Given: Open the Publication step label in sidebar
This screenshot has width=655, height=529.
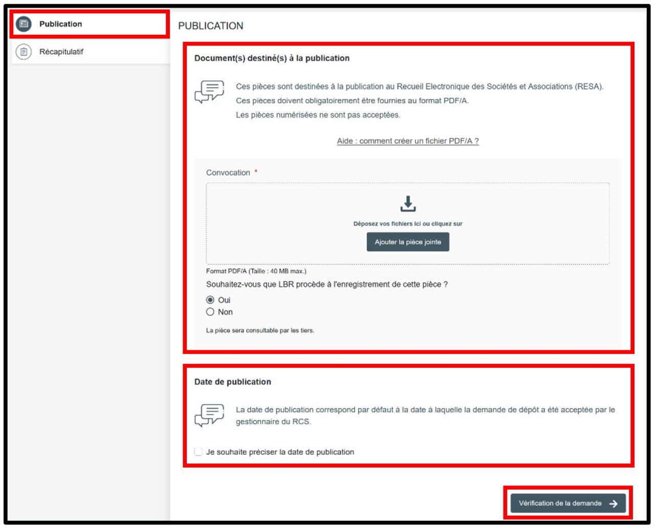Looking at the screenshot, I should pos(60,24).
